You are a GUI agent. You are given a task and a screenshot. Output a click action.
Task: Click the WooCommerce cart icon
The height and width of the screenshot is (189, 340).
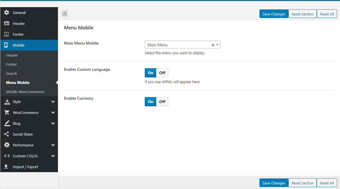point(7,112)
